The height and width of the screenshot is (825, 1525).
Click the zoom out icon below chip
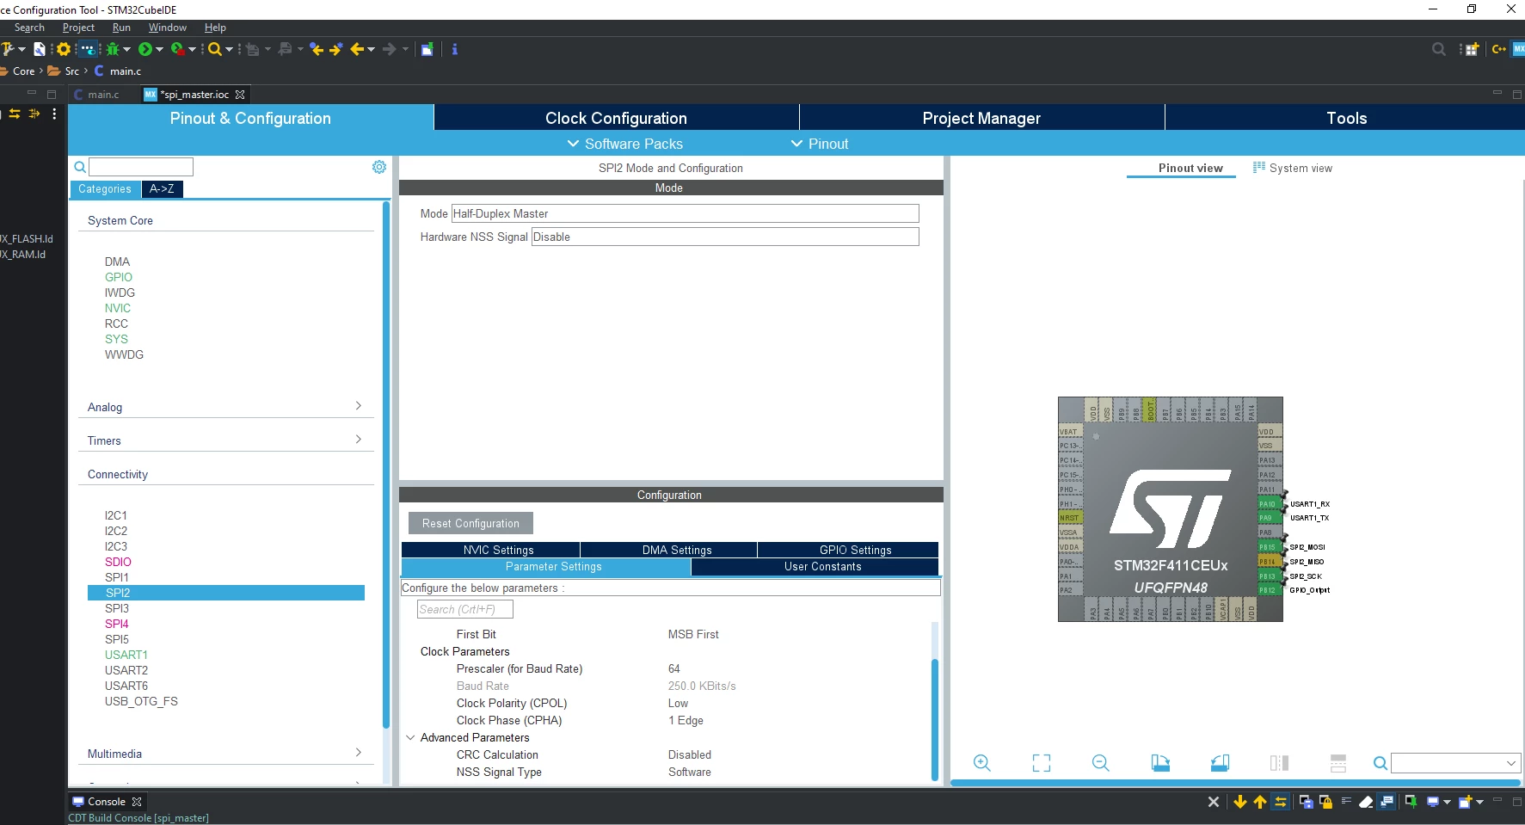point(1100,763)
